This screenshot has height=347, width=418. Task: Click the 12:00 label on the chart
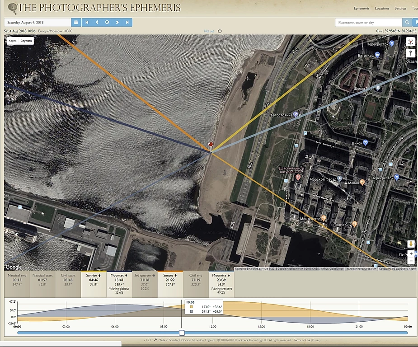point(212,327)
